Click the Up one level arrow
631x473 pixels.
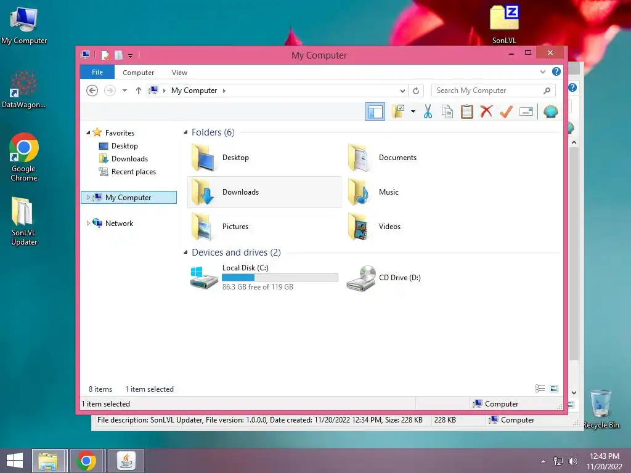(139, 91)
